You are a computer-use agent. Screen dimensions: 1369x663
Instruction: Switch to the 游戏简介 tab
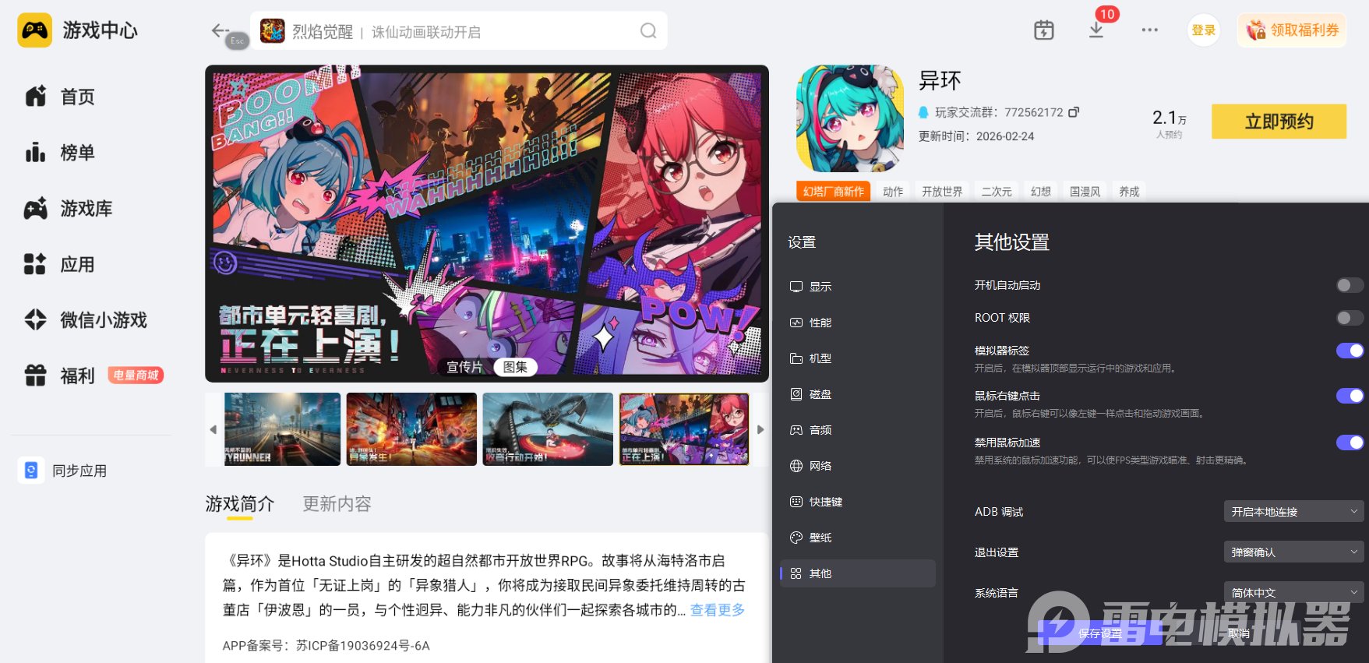pos(240,504)
